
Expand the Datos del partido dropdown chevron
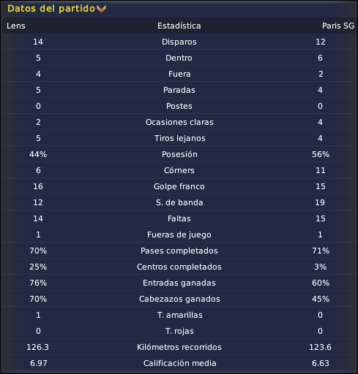pos(101,9)
